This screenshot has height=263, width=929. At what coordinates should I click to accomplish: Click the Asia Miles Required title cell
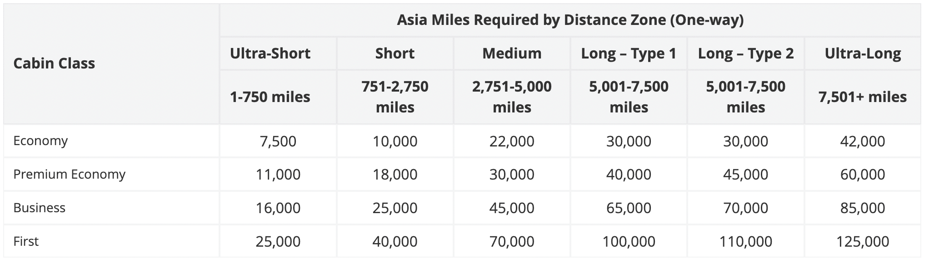click(x=570, y=20)
